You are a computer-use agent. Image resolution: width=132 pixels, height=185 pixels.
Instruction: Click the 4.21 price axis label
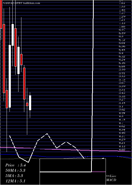pyautogui.click(x=122, y=143)
